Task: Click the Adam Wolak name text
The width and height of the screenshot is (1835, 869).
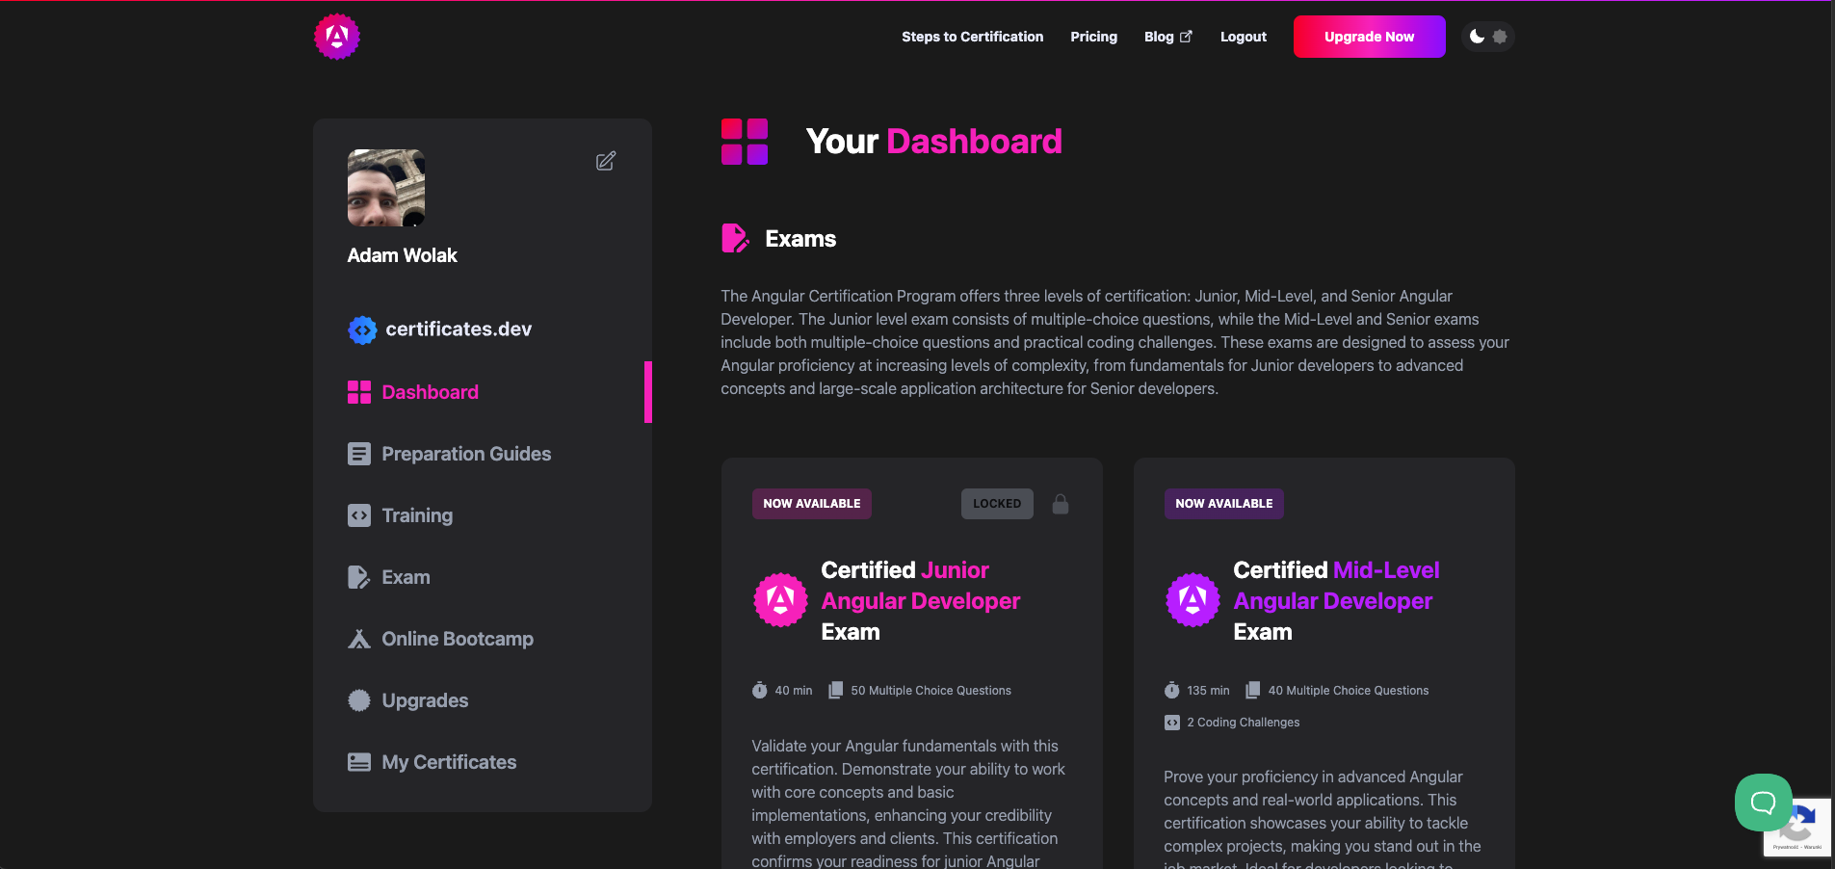Action: [403, 255]
